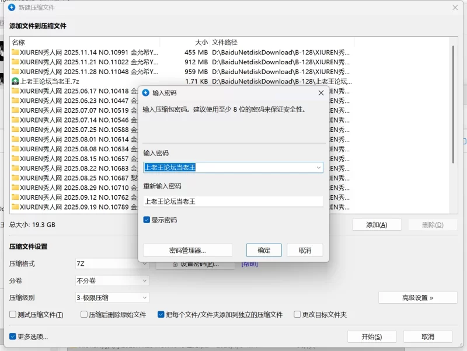Select the 912 MB size cell
The width and height of the screenshot is (467, 351).
[196, 62]
